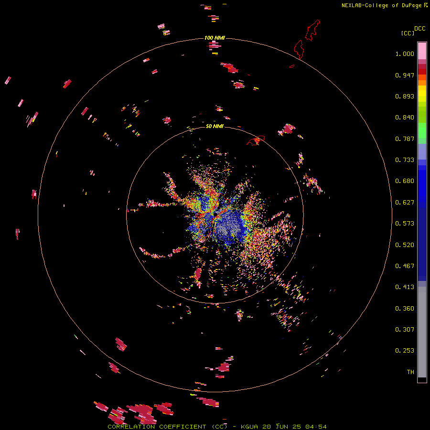Image resolution: width=430 pixels, height=430 pixels.
Task: Click the 1.000 scale value
Action: pyautogui.click(x=405, y=54)
